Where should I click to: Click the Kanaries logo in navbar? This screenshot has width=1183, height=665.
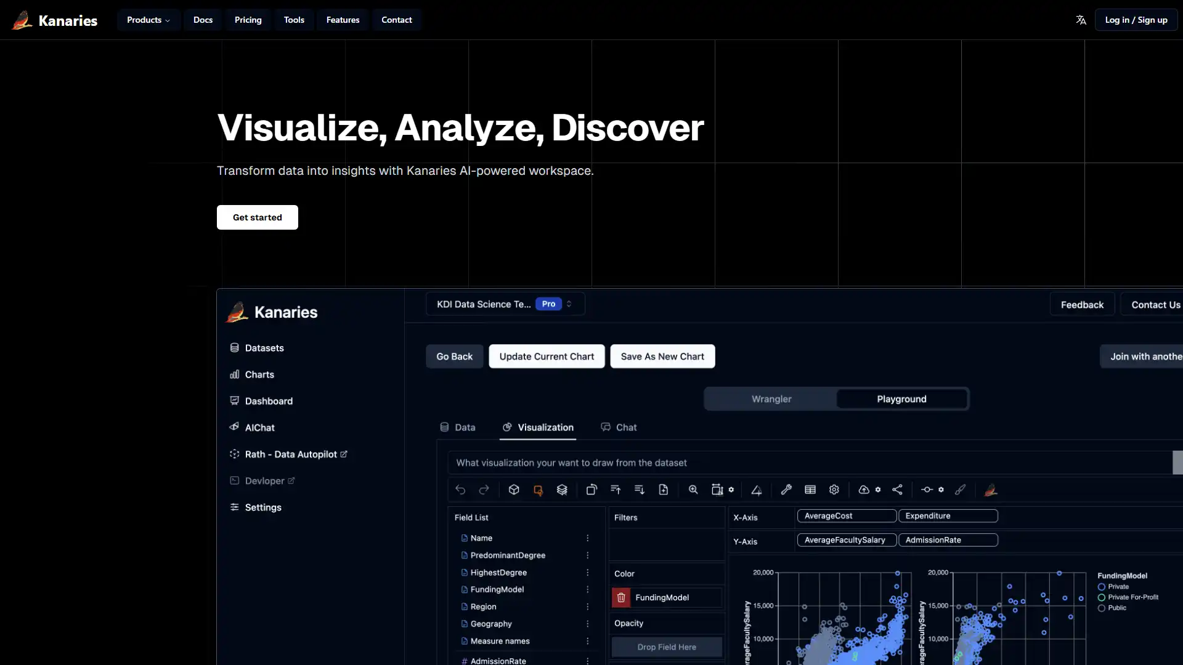[54, 20]
